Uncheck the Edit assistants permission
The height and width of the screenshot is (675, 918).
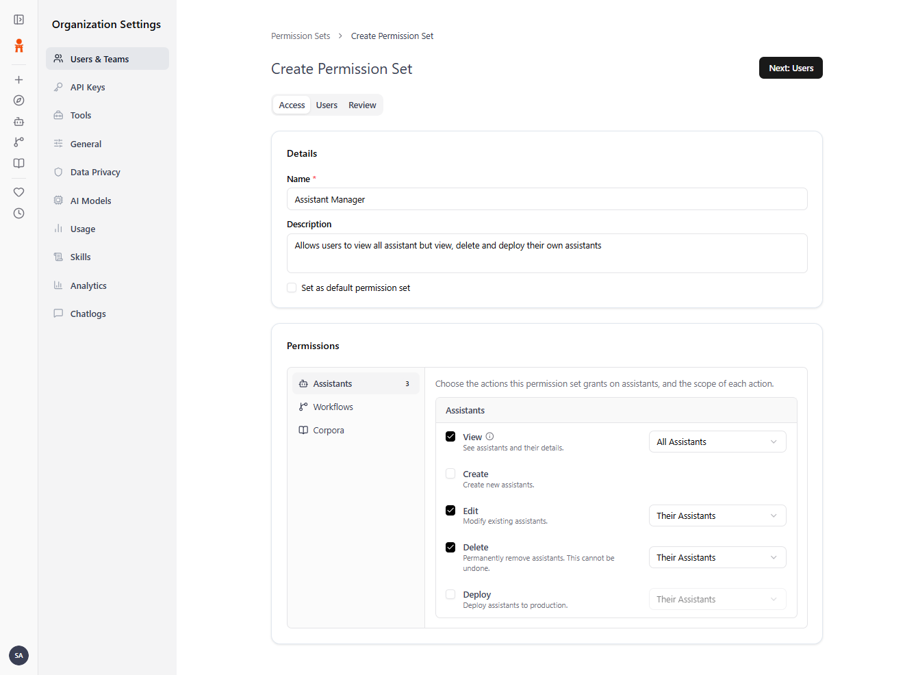[450, 511]
